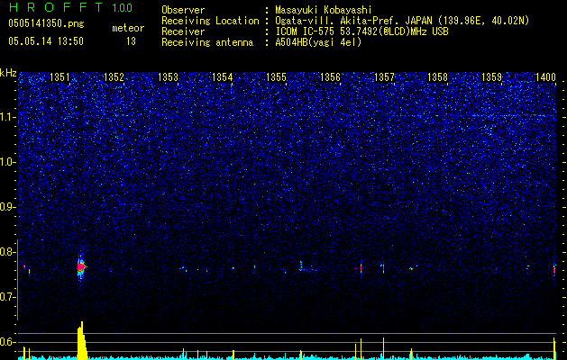Image resolution: width=567 pixels, height=360 pixels.
Task: Click the 'meteor' label
Action: point(128,28)
